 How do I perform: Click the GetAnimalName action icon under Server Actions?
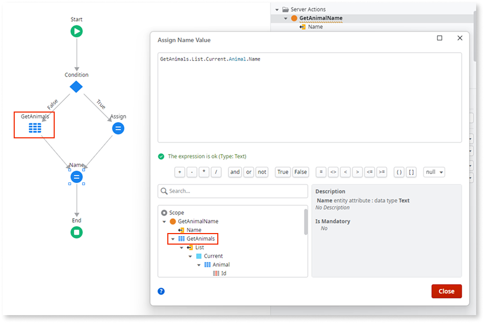[293, 17]
